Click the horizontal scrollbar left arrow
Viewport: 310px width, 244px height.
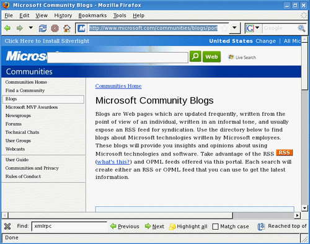pyautogui.click(x=4, y=216)
